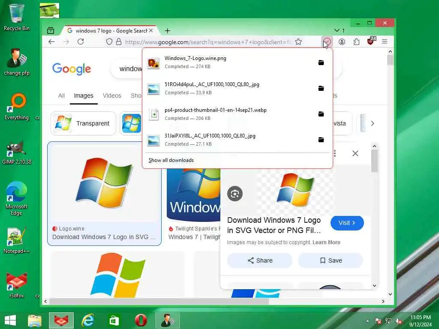Launch Internet Explorer from taskbar
The width and height of the screenshot is (439, 329).
click(87, 320)
